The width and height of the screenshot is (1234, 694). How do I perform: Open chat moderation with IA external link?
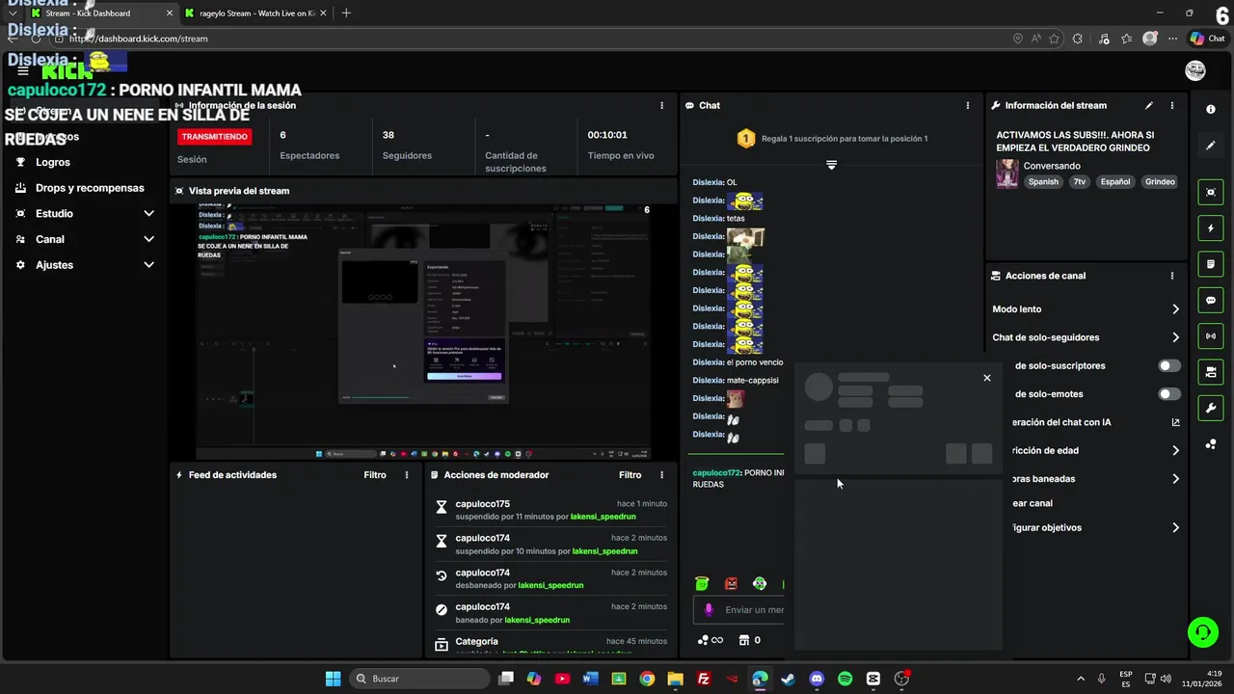pyautogui.click(x=1175, y=422)
